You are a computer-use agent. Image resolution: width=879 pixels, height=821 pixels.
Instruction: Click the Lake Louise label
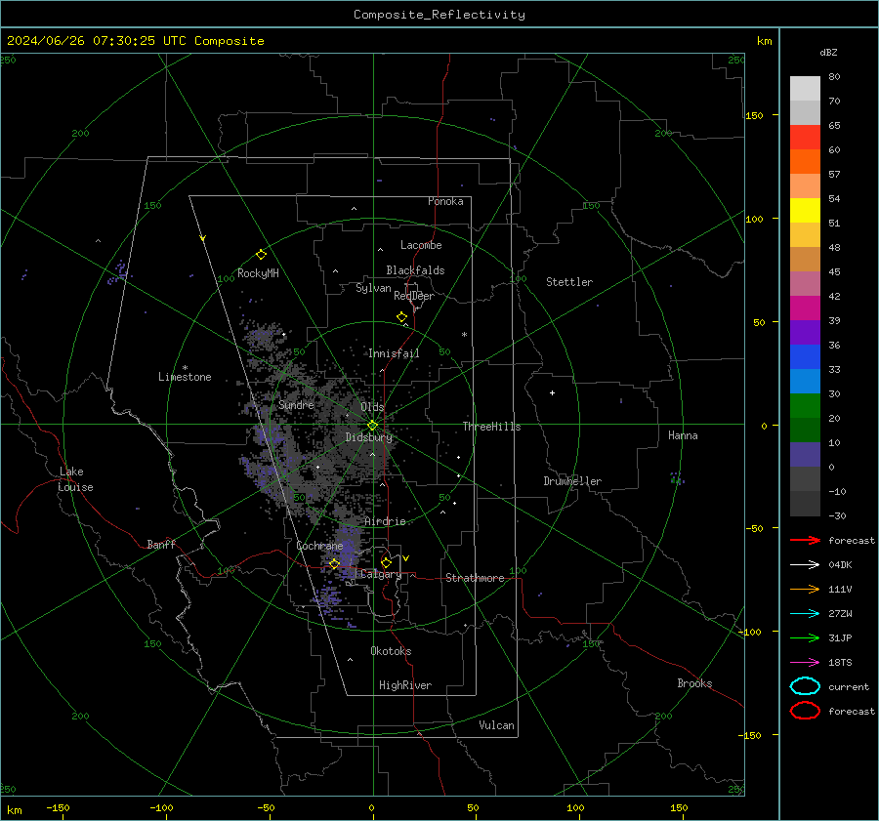click(75, 479)
